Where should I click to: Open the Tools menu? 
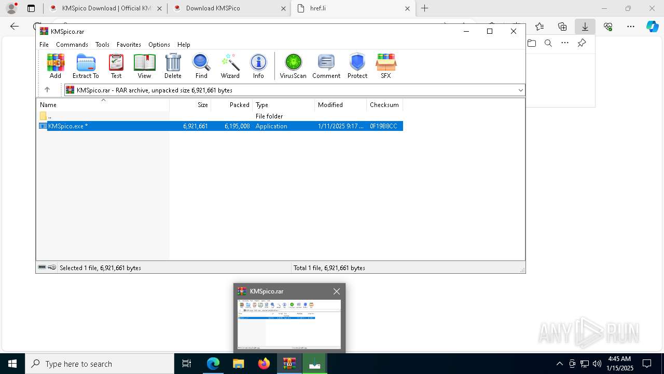(x=102, y=45)
